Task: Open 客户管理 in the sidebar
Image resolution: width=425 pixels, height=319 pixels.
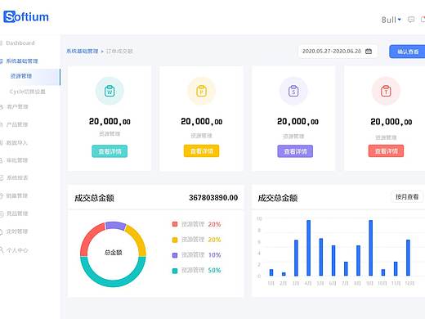Action: point(17,106)
